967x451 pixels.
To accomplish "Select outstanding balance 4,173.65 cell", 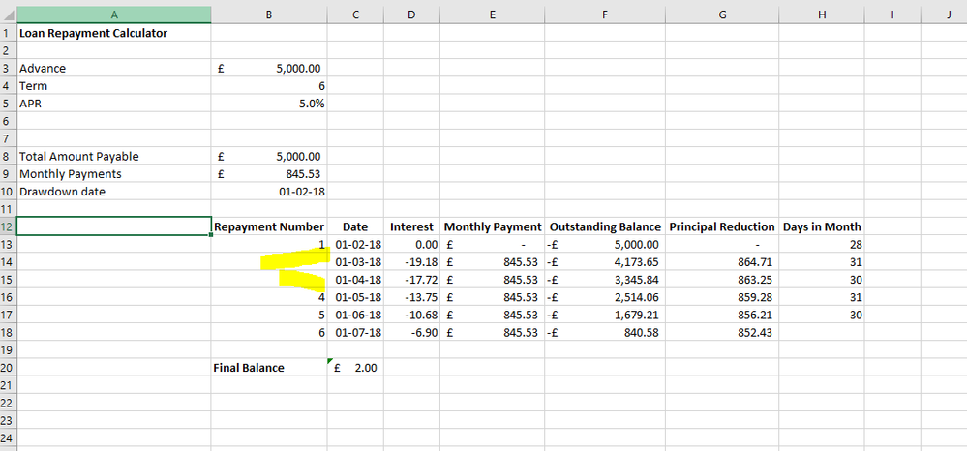I will (x=605, y=262).
